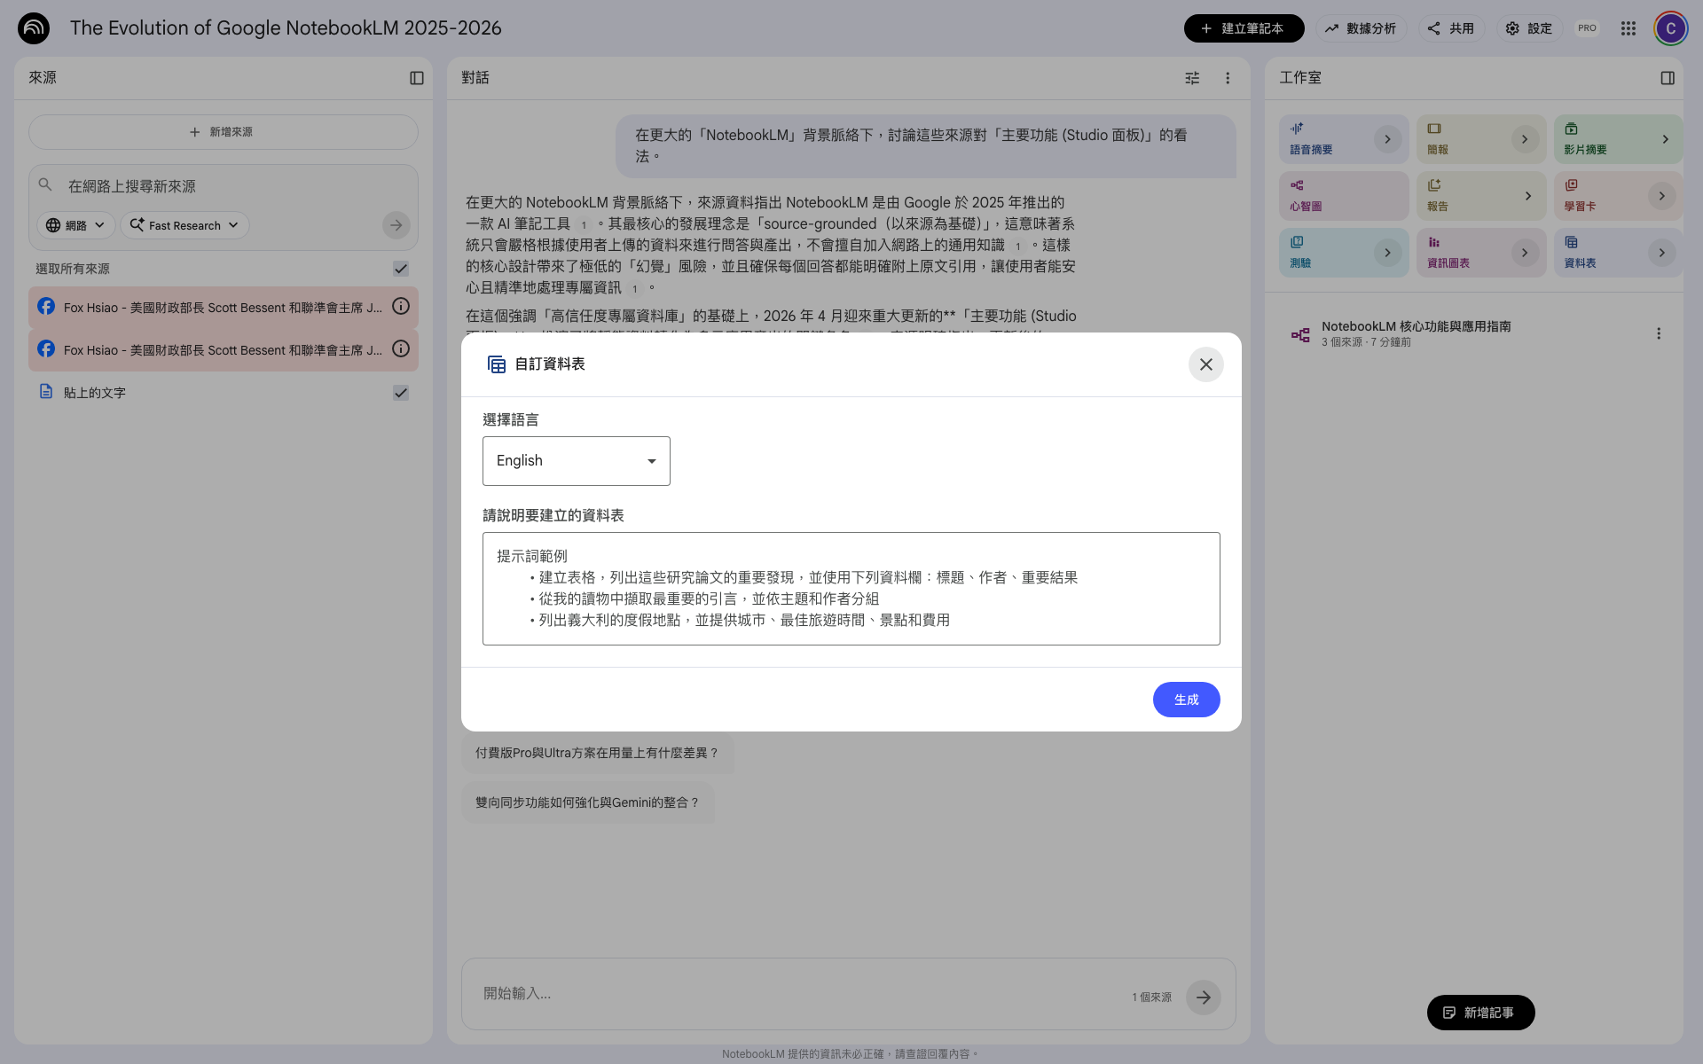Collapse the Studio panel with its panel icon

pos(1668,78)
